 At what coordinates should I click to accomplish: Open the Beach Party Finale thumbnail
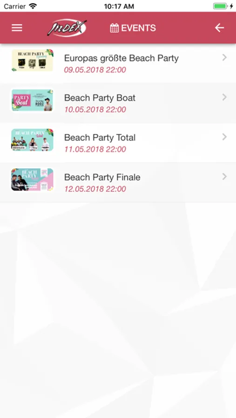click(32, 179)
